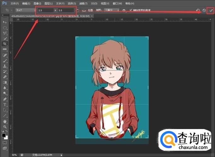Open the 5 x 7 crop ratio dropdown

pos(26,10)
